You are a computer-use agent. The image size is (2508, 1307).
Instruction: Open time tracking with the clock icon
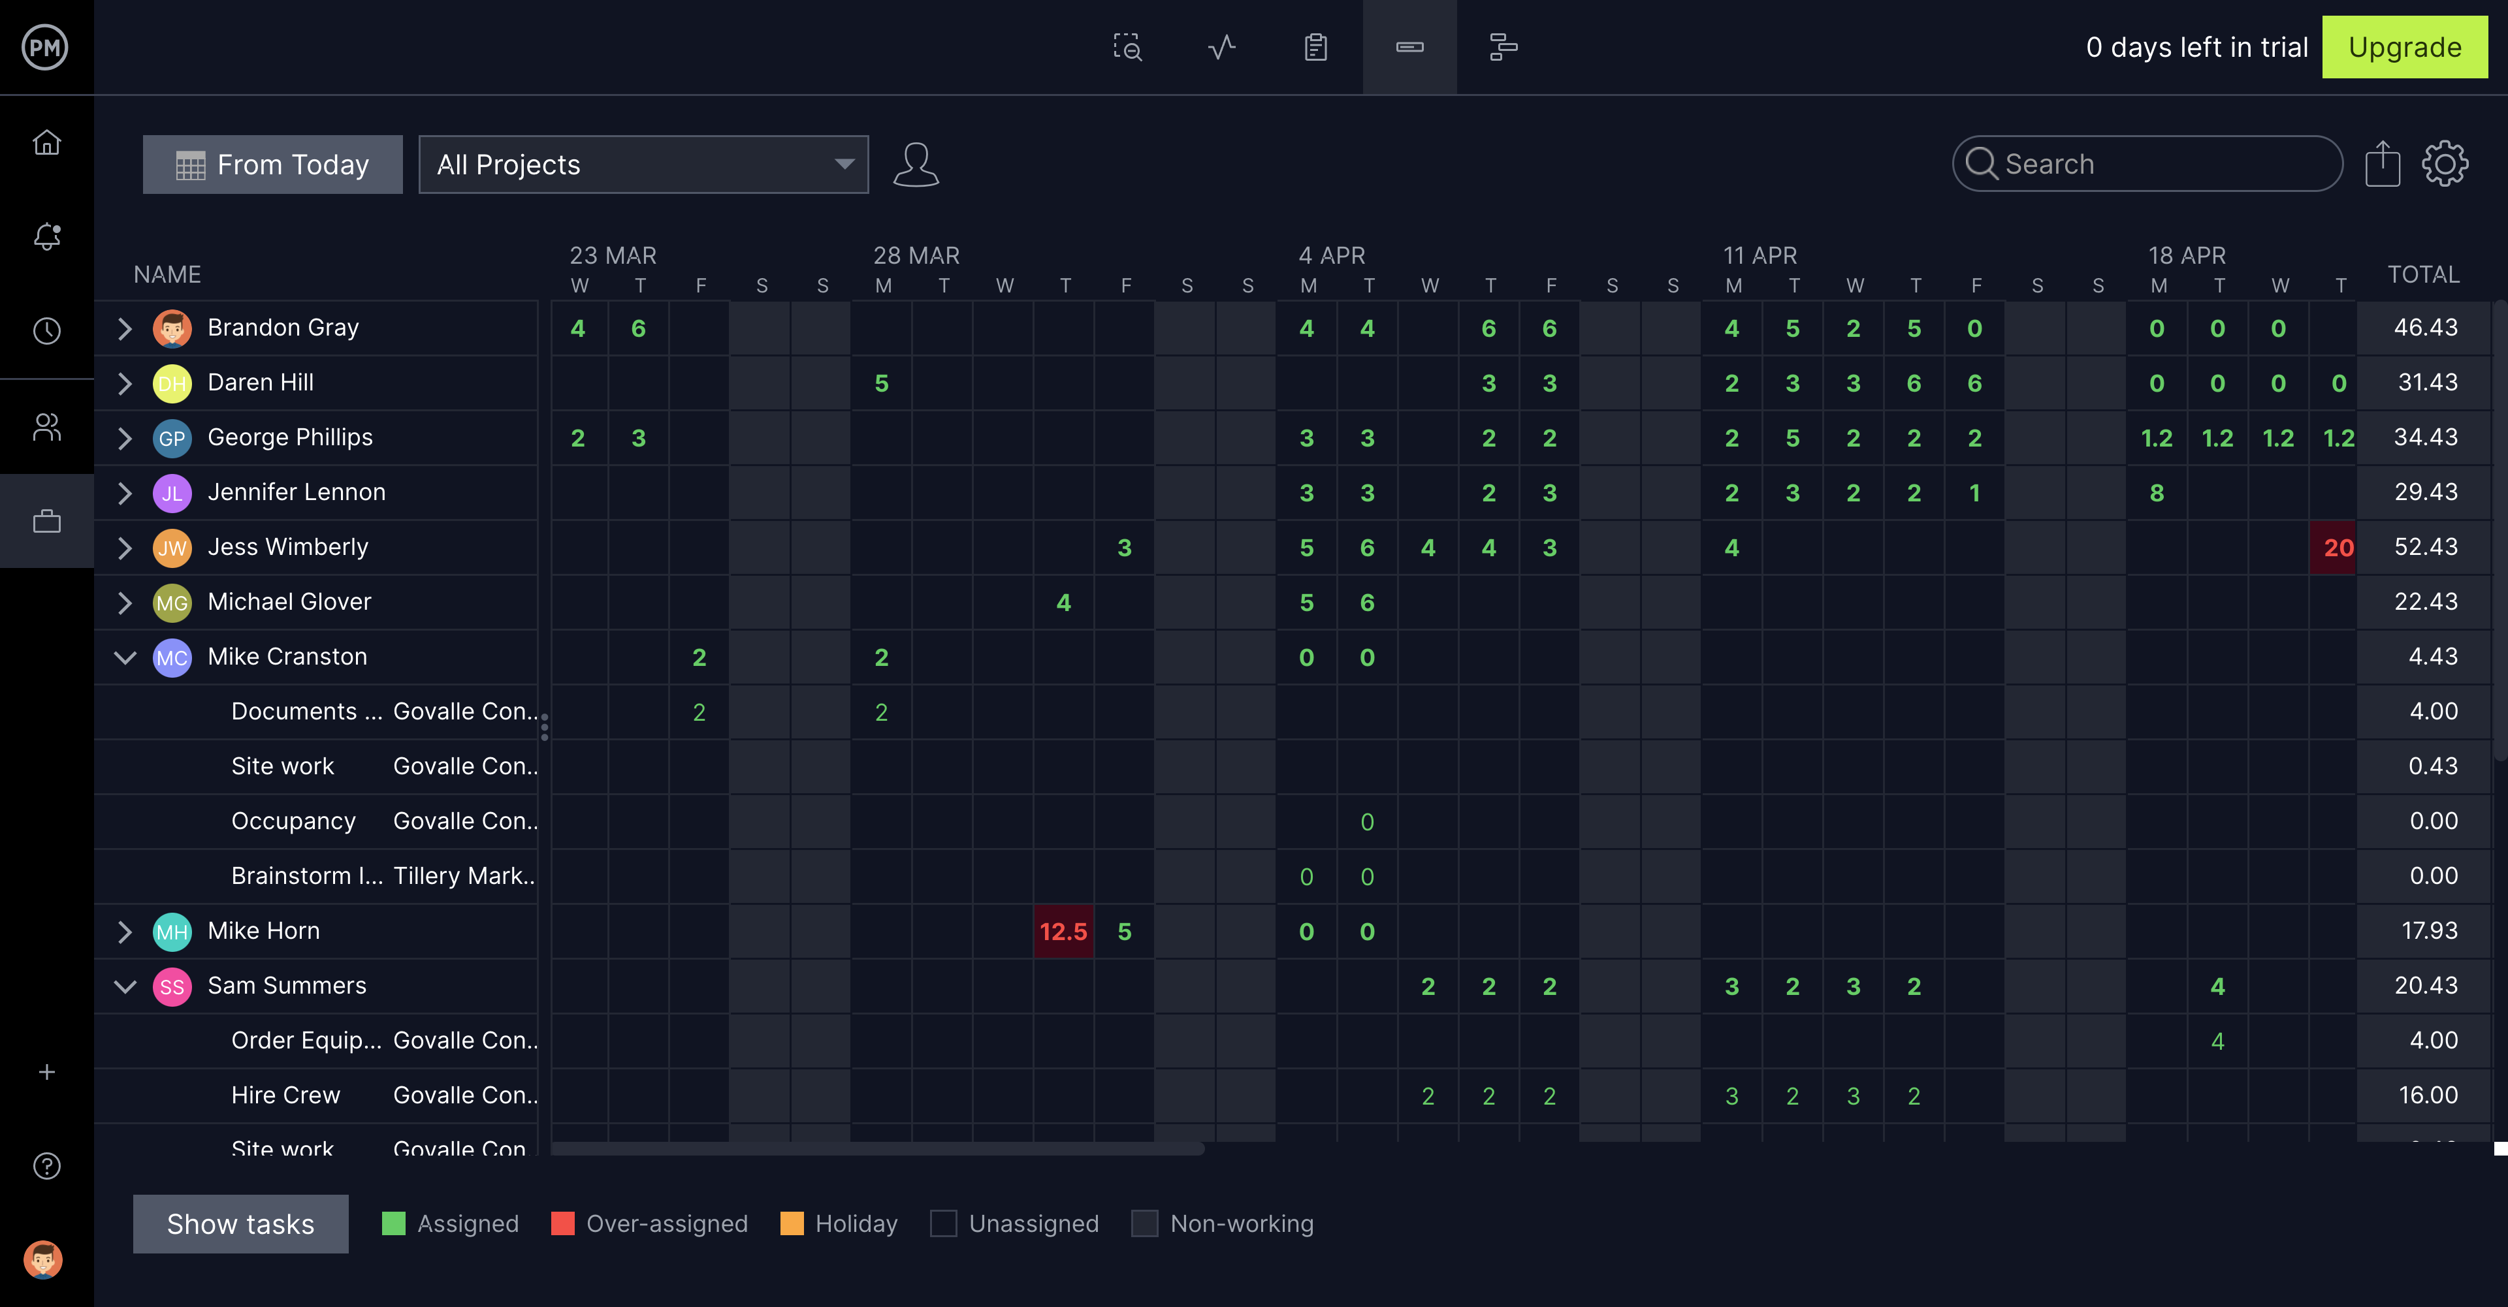[47, 331]
